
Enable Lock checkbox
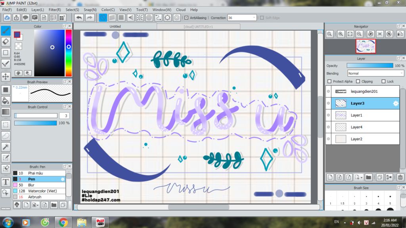click(383, 81)
